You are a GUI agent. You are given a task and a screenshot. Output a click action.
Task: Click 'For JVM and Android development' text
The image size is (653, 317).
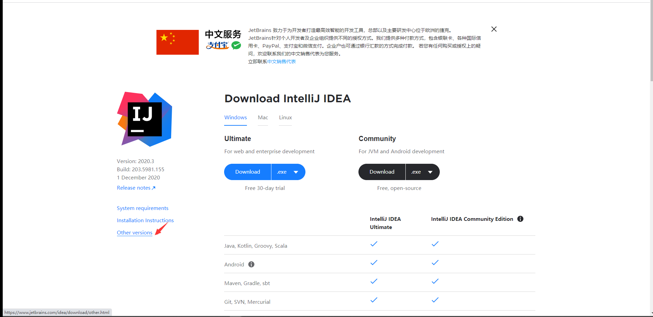[x=401, y=152]
